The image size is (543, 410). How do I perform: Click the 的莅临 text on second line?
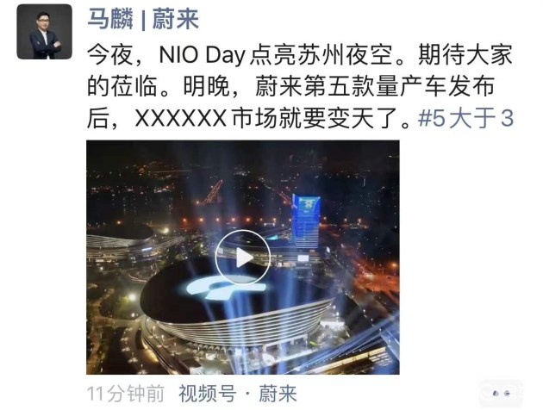pyautogui.click(x=122, y=86)
